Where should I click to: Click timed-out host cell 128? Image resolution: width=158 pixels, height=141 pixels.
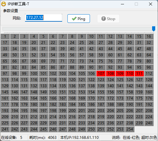coord(149,80)
